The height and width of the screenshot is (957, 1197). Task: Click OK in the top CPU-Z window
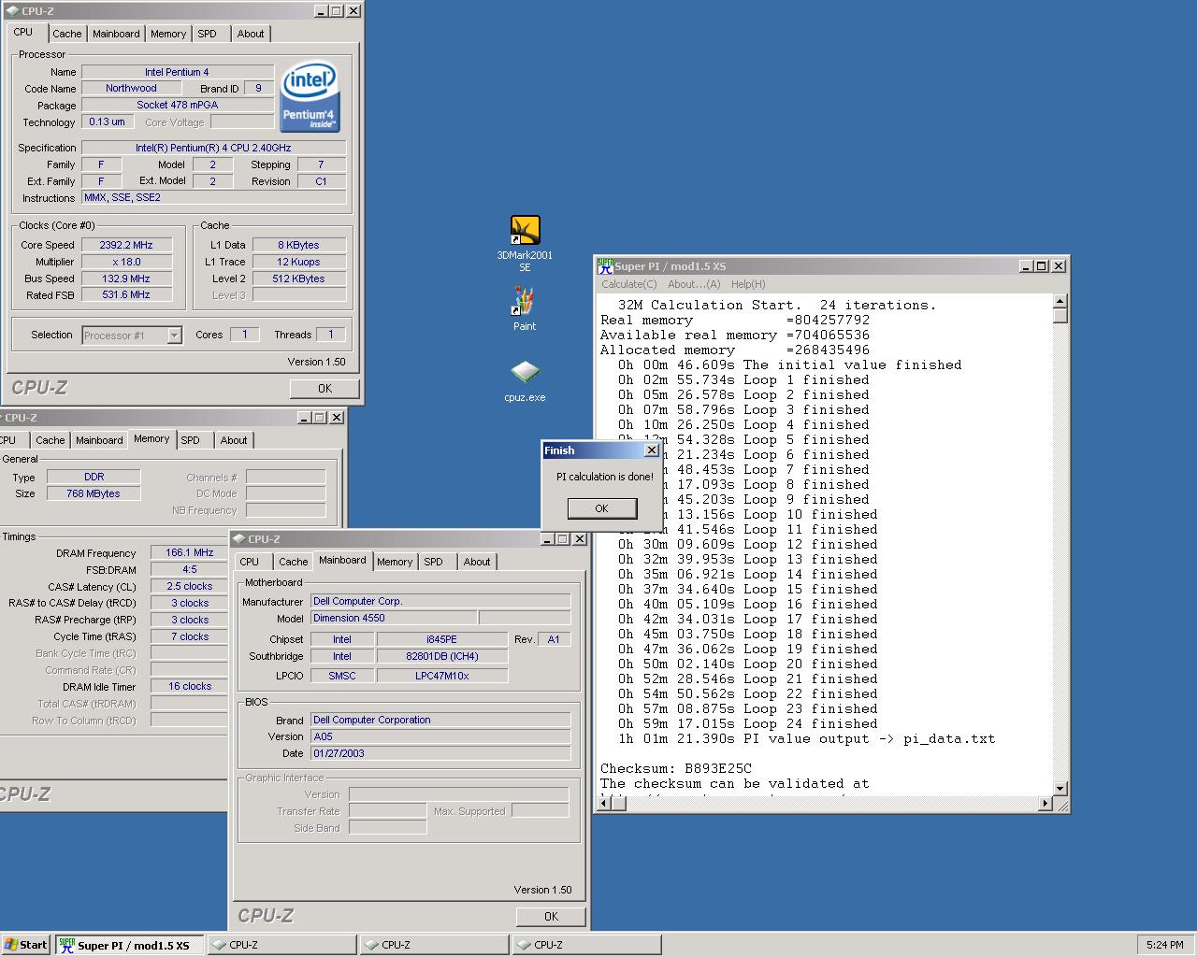324,389
